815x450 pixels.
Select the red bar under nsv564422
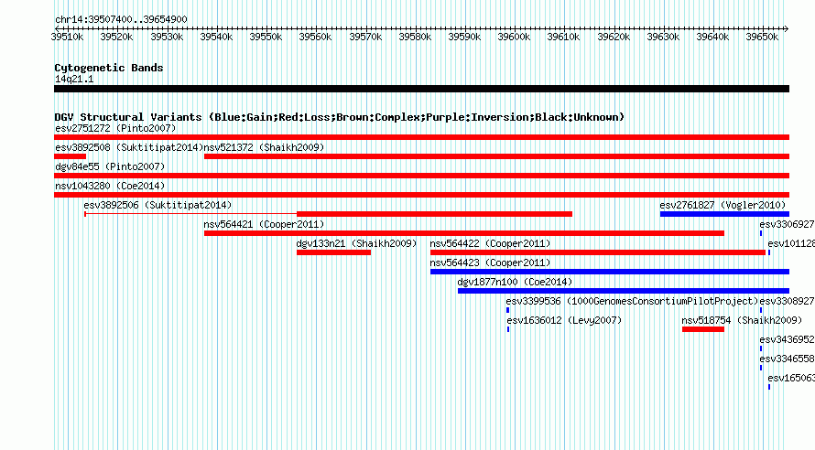pyautogui.click(x=598, y=252)
